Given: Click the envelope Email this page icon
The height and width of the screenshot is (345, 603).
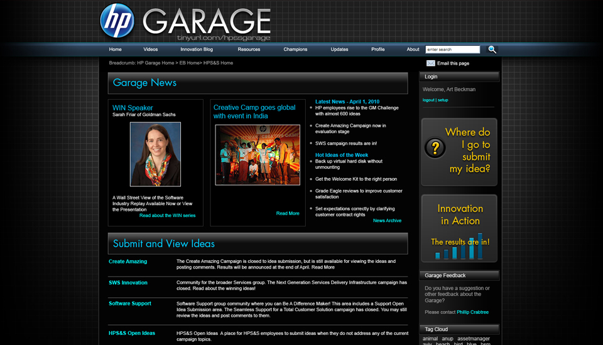Looking at the screenshot, I should 430,63.
